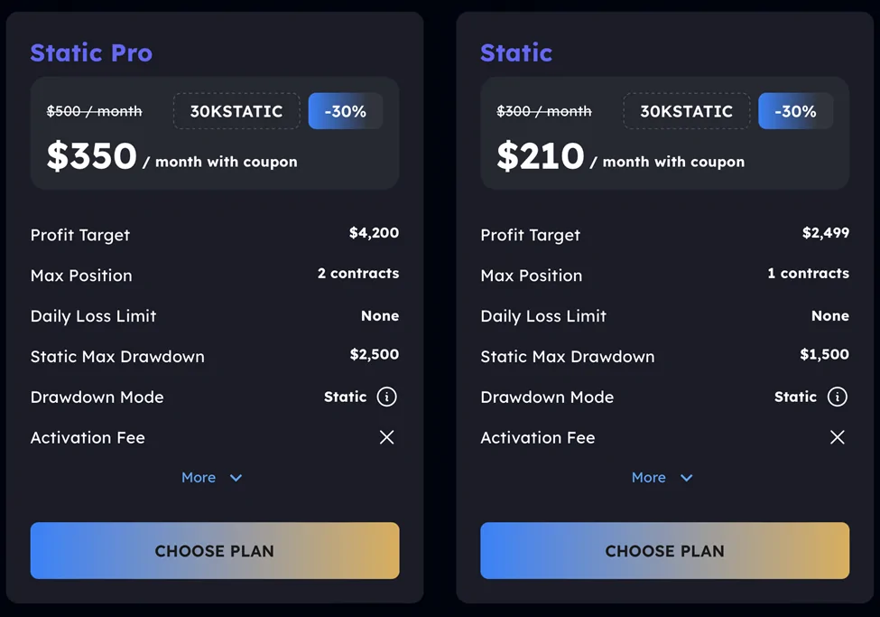This screenshot has height=617, width=880.
Task: Select the -30% discount tag on Static Pro
Action: click(345, 110)
